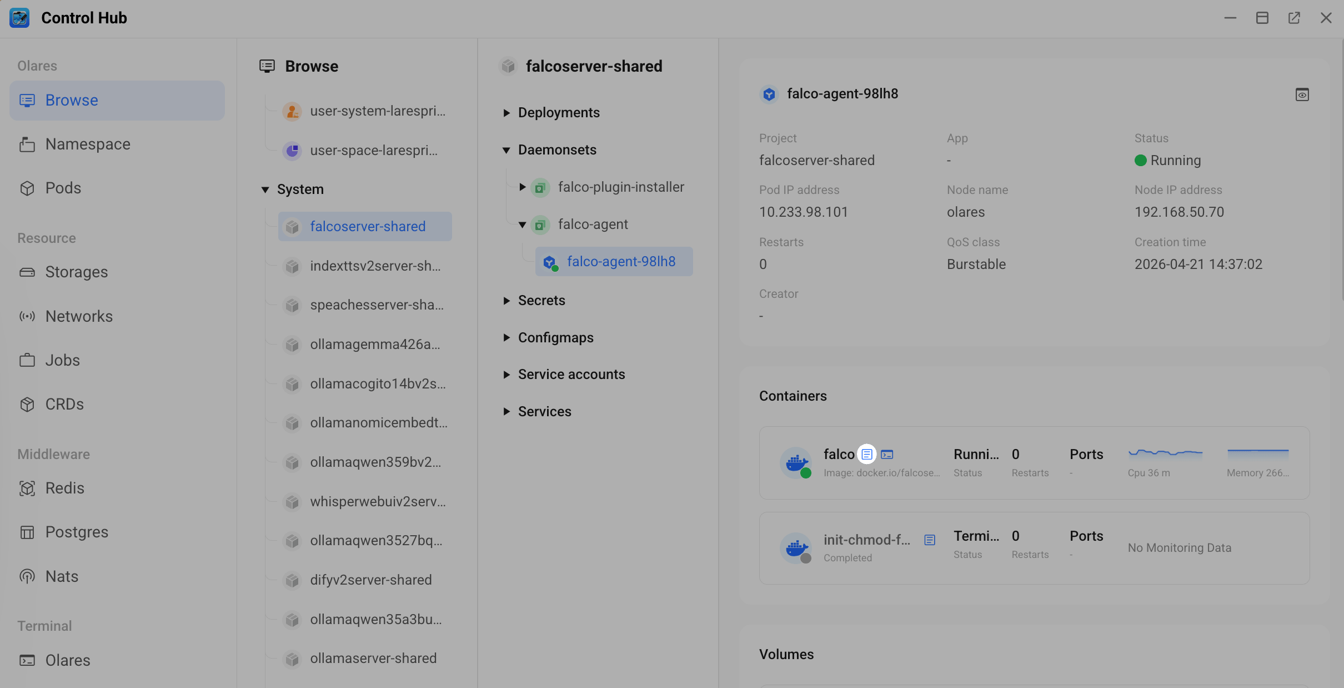
Task: Click the Control Hub app logo
Action: click(19, 18)
